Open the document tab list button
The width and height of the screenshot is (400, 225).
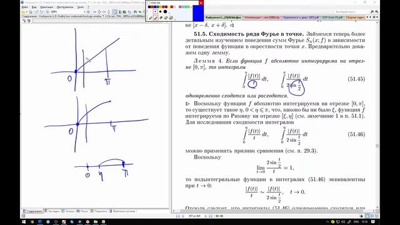[x=374, y=17]
